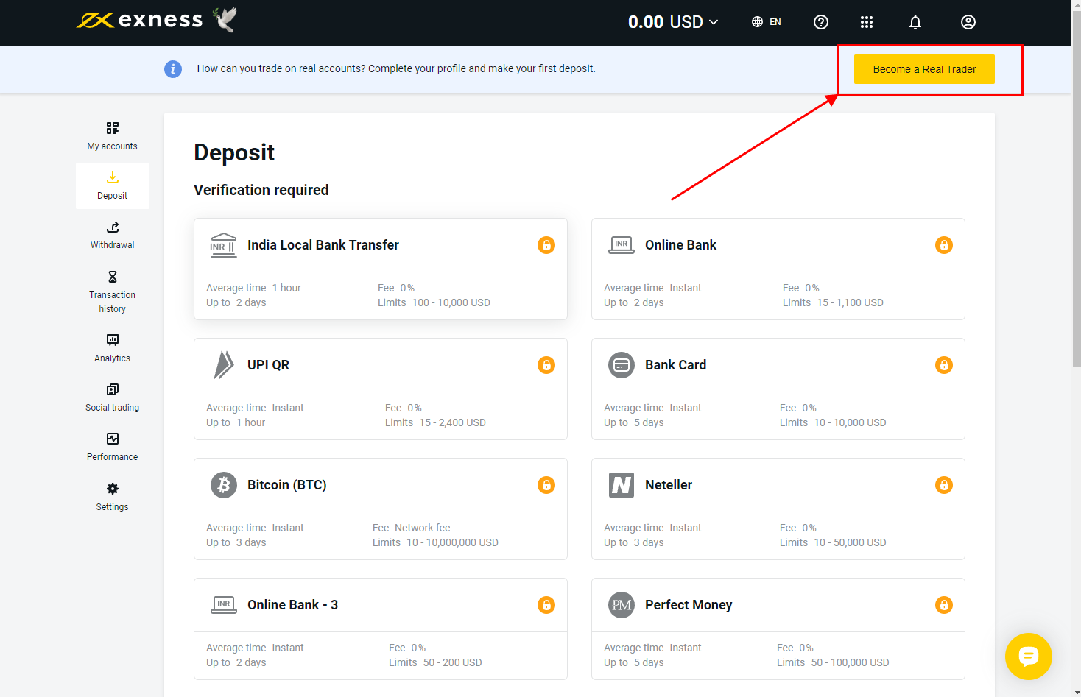1081x697 pixels.
Task: Open the user profile icon
Action: pyautogui.click(x=968, y=22)
